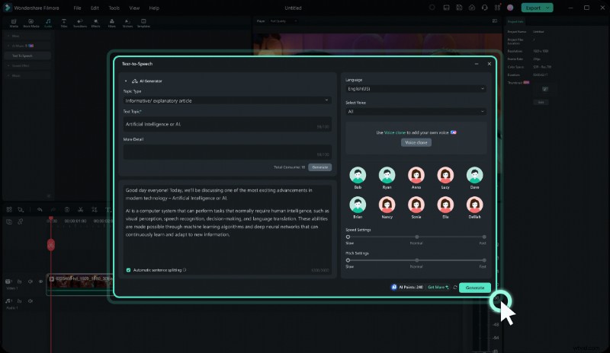The image size is (610, 353).
Task: Toggle visibility of Video 1 track
Action: (40, 281)
